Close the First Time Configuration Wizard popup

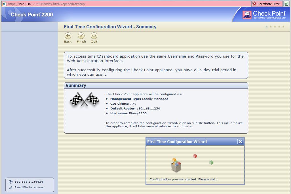point(240,142)
